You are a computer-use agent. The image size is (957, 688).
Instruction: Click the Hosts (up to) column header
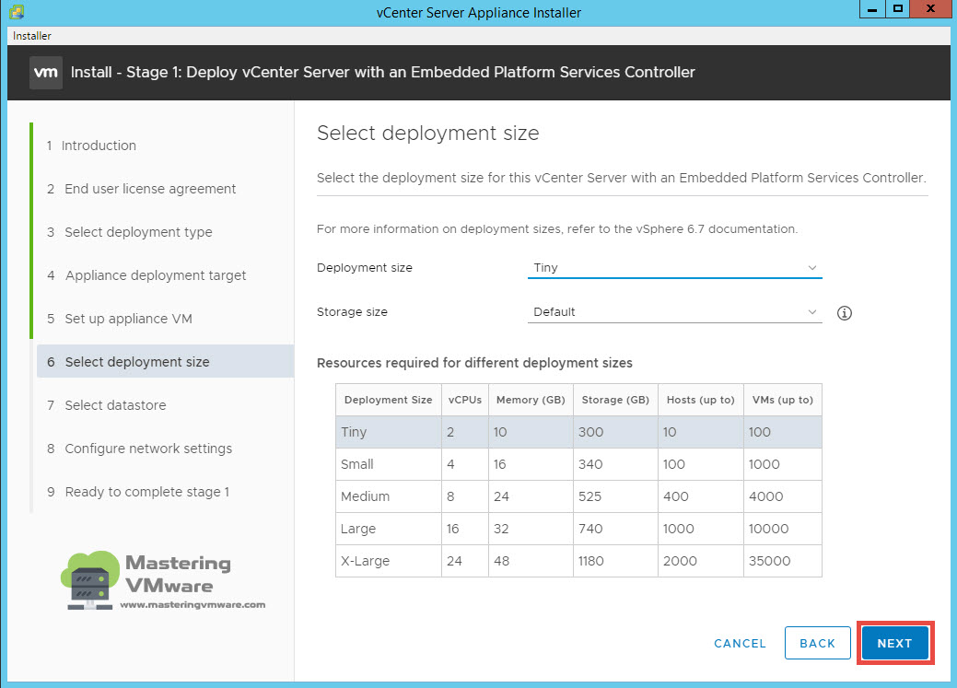coord(701,400)
